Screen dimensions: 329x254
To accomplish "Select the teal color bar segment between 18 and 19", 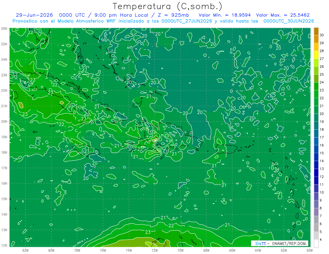I will coord(316,125).
